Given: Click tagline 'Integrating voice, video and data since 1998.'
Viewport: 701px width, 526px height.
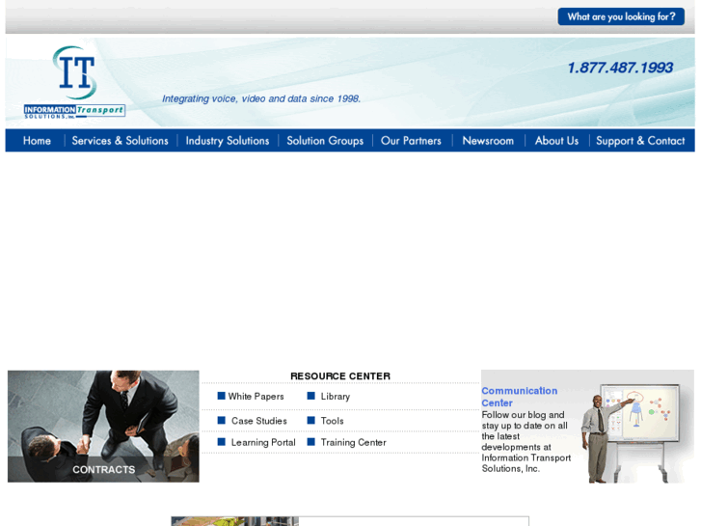Looking at the screenshot, I should (261, 98).
